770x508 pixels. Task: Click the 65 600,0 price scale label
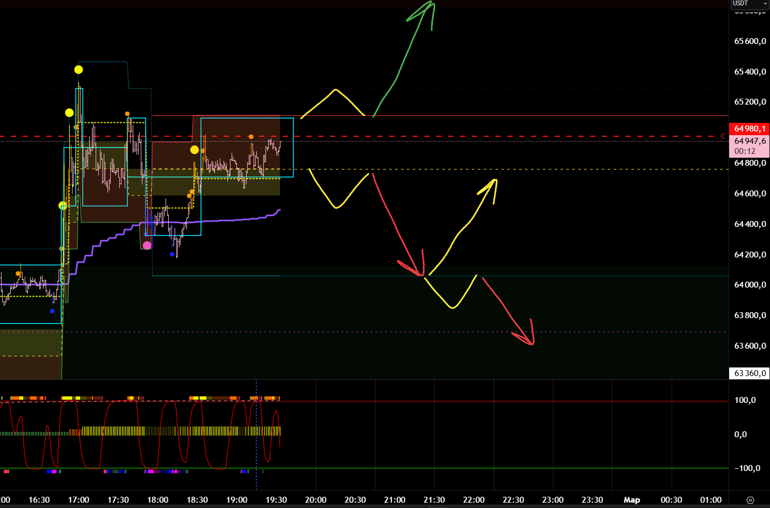click(x=750, y=41)
